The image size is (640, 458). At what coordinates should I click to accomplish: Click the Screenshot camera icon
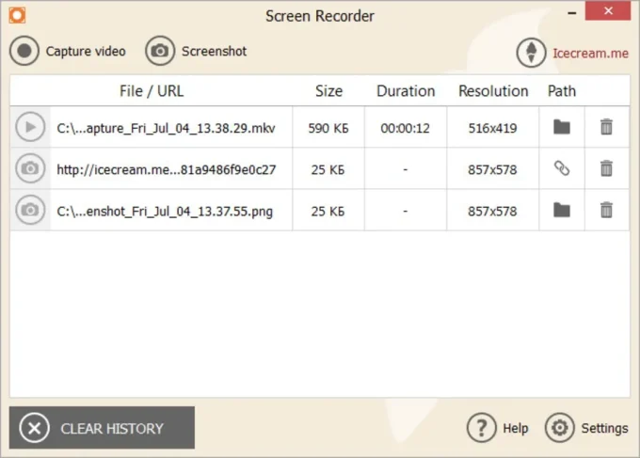[161, 51]
